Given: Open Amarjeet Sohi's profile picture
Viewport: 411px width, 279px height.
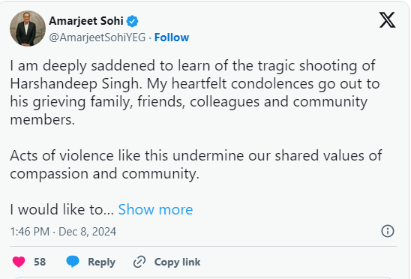Looking at the screenshot, I should point(28,28).
